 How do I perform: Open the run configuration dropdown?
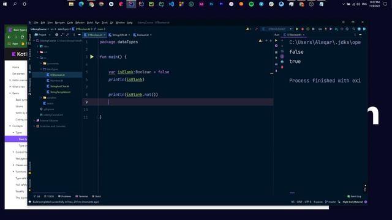click(x=277, y=29)
